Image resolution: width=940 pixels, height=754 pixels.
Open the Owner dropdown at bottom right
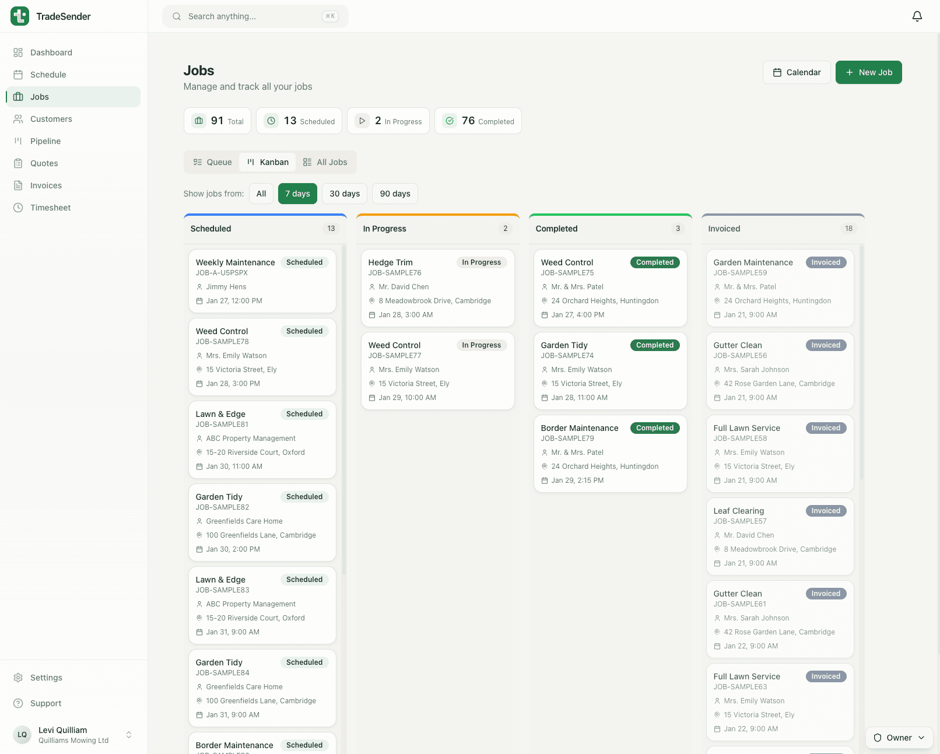tap(898, 738)
